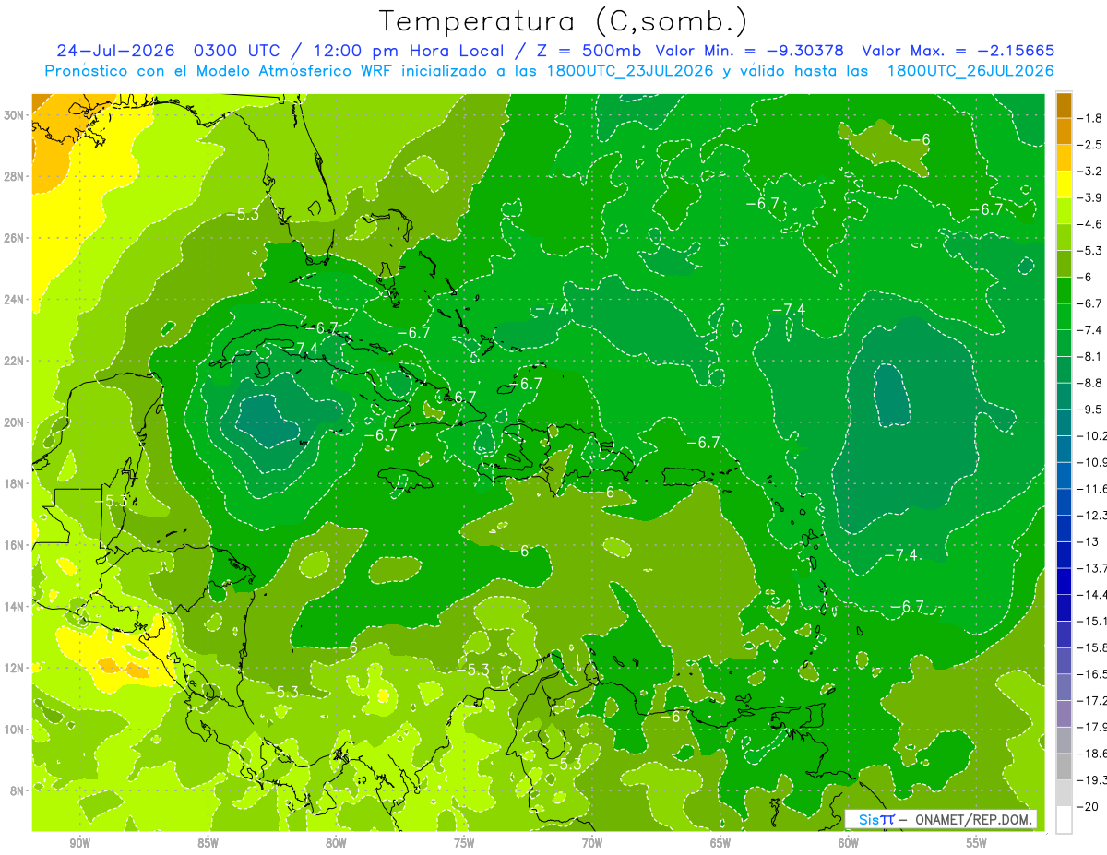The width and height of the screenshot is (1107, 855).
Task: Click the brown swatch above -1.8
Action: point(1064,104)
